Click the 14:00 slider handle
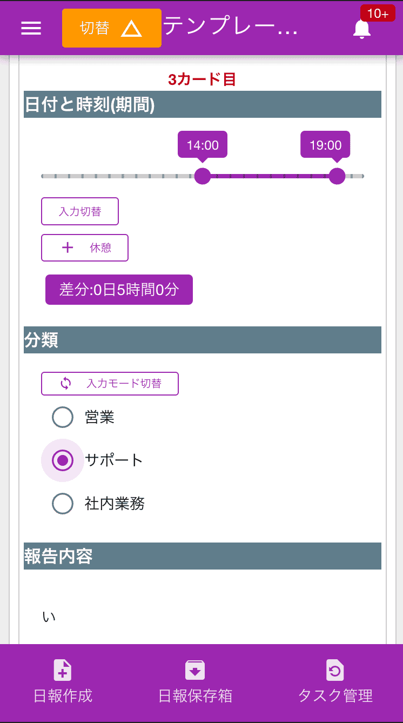 click(203, 176)
